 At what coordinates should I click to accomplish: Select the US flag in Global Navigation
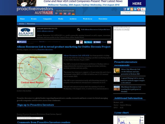[x=69, y=14]
